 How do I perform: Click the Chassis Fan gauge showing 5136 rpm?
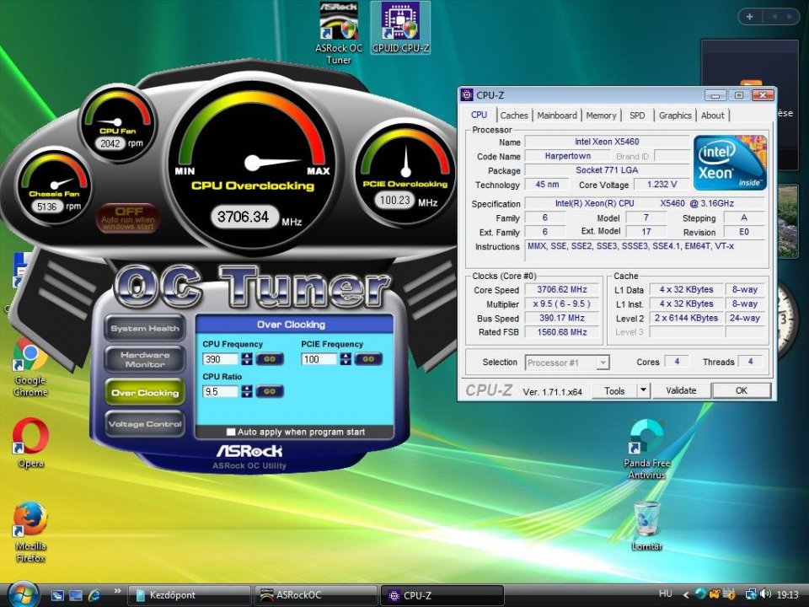point(54,185)
